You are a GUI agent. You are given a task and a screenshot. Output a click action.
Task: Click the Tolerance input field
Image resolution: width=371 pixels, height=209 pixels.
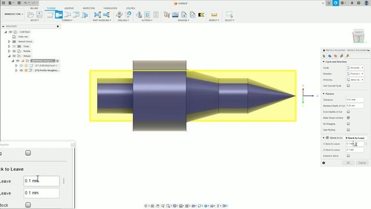point(355,100)
